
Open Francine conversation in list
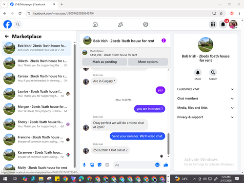[37, 140]
